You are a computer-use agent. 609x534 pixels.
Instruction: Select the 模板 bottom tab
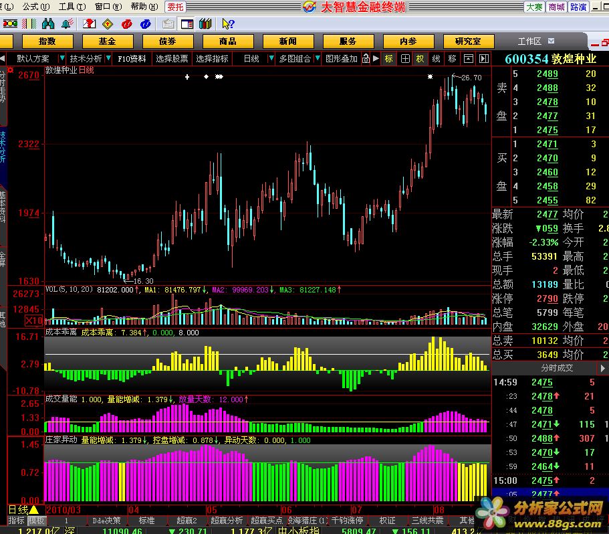35,520
